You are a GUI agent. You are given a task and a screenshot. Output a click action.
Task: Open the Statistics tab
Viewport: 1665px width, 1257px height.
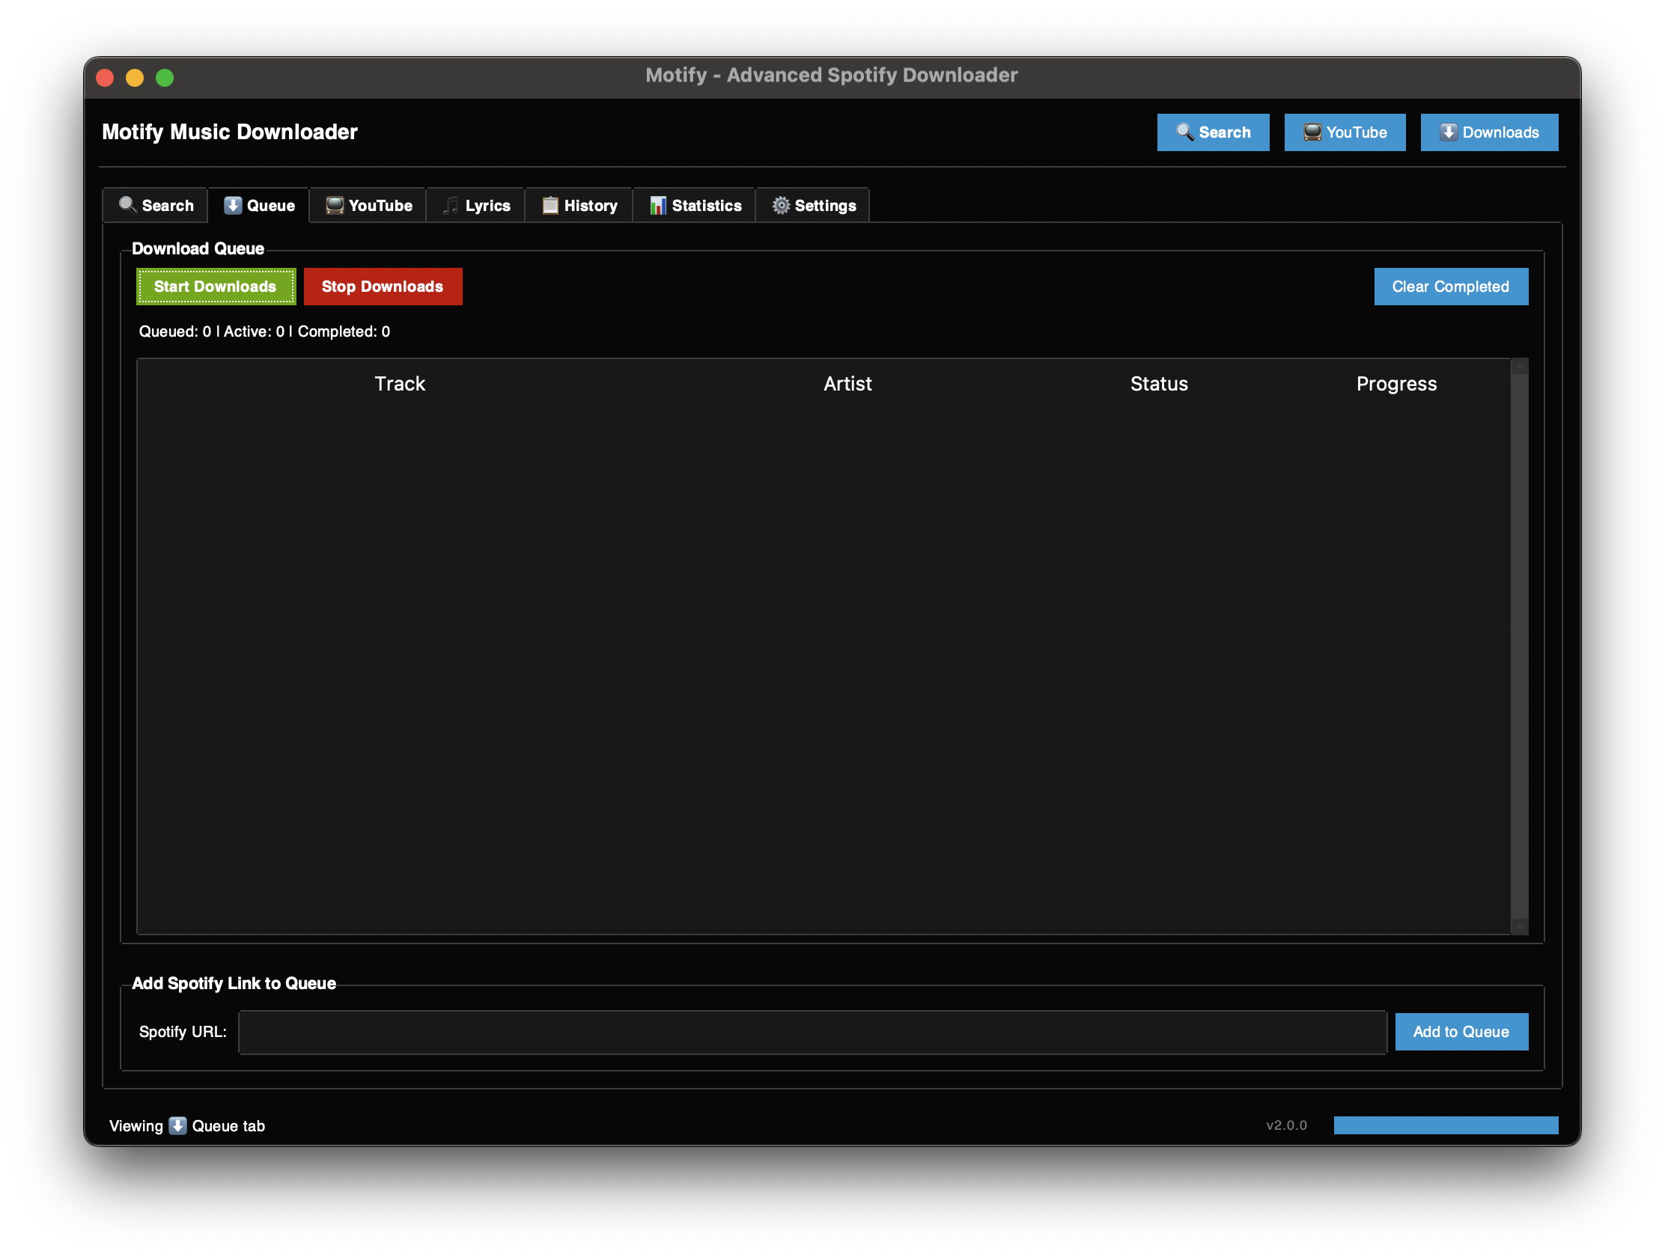694,205
